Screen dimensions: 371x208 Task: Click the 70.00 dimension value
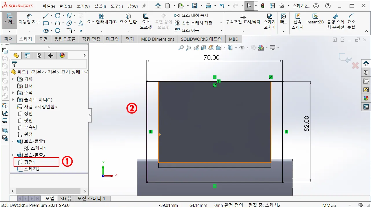212,57
